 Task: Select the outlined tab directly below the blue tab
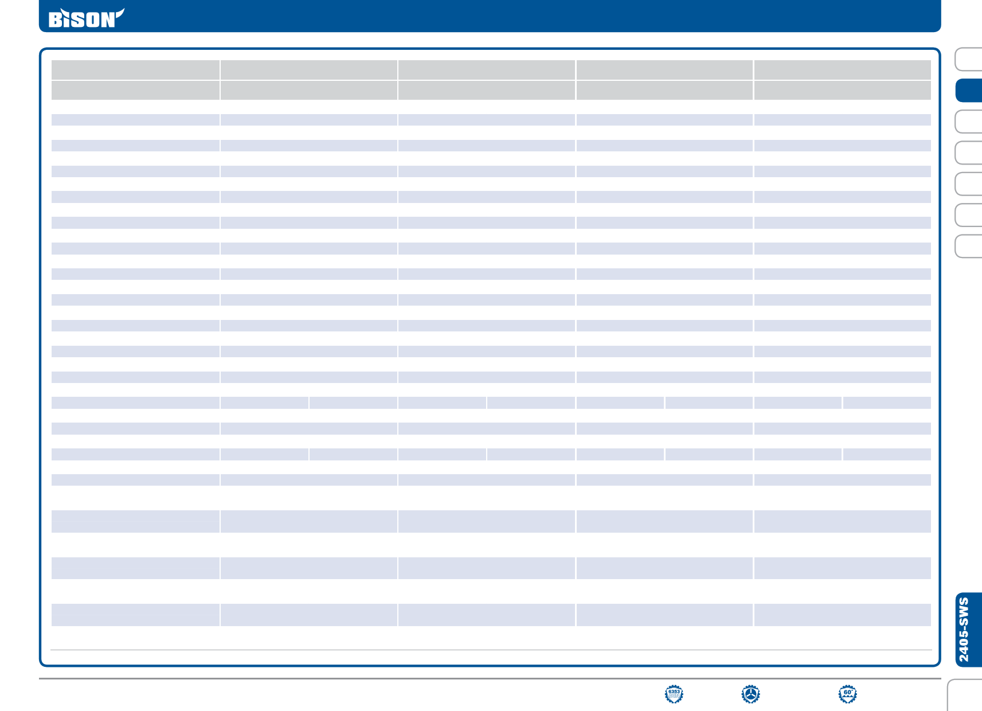(969, 122)
